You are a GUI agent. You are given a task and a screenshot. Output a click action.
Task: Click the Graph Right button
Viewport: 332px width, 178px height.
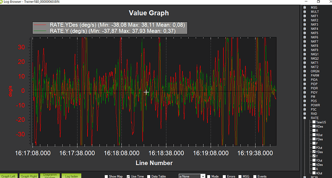(29, 176)
